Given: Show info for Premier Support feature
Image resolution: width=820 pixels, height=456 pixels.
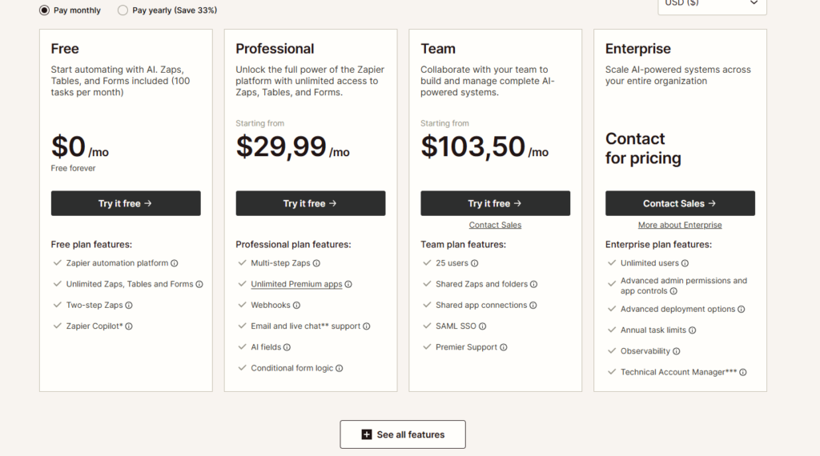Looking at the screenshot, I should click(503, 347).
